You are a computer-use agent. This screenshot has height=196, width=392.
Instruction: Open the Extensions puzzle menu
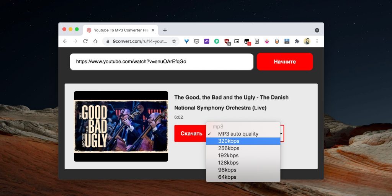297,41
